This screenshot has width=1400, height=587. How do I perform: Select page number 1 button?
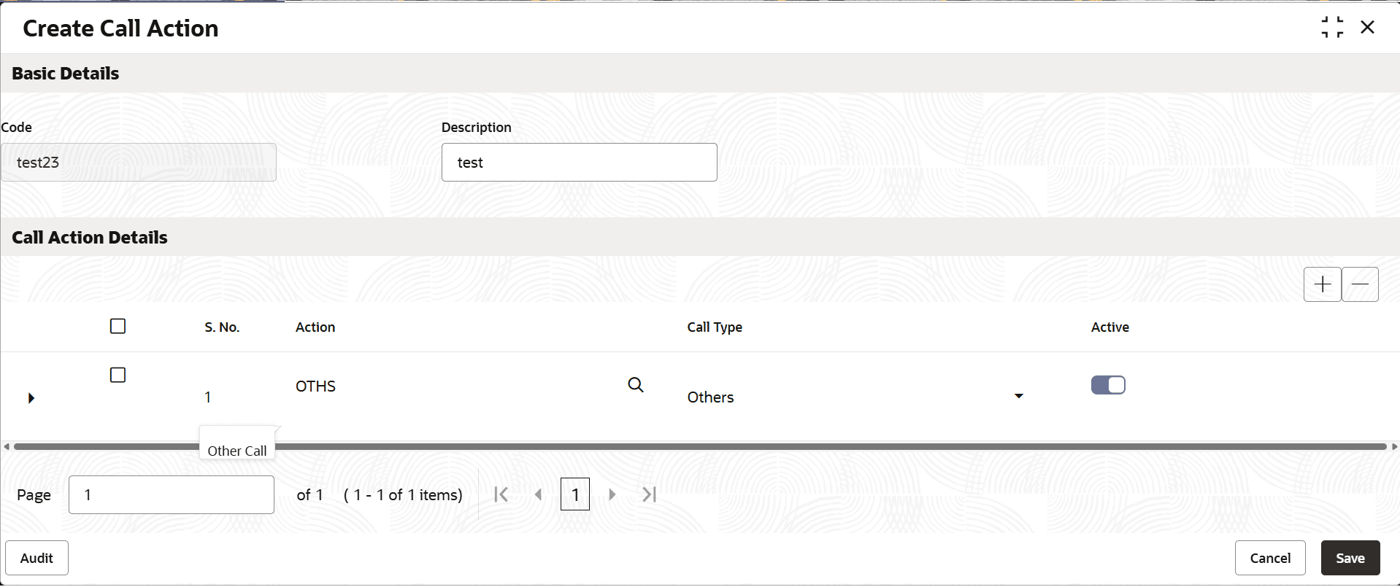click(x=575, y=494)
